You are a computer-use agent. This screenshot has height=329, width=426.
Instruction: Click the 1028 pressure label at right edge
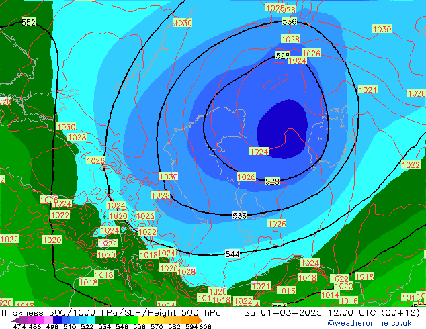pos(417,93)
